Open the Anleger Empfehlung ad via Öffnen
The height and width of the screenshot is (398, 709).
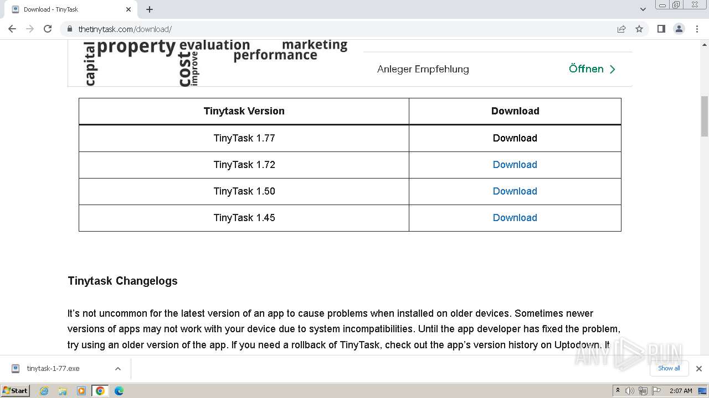[x=592, y=69]
